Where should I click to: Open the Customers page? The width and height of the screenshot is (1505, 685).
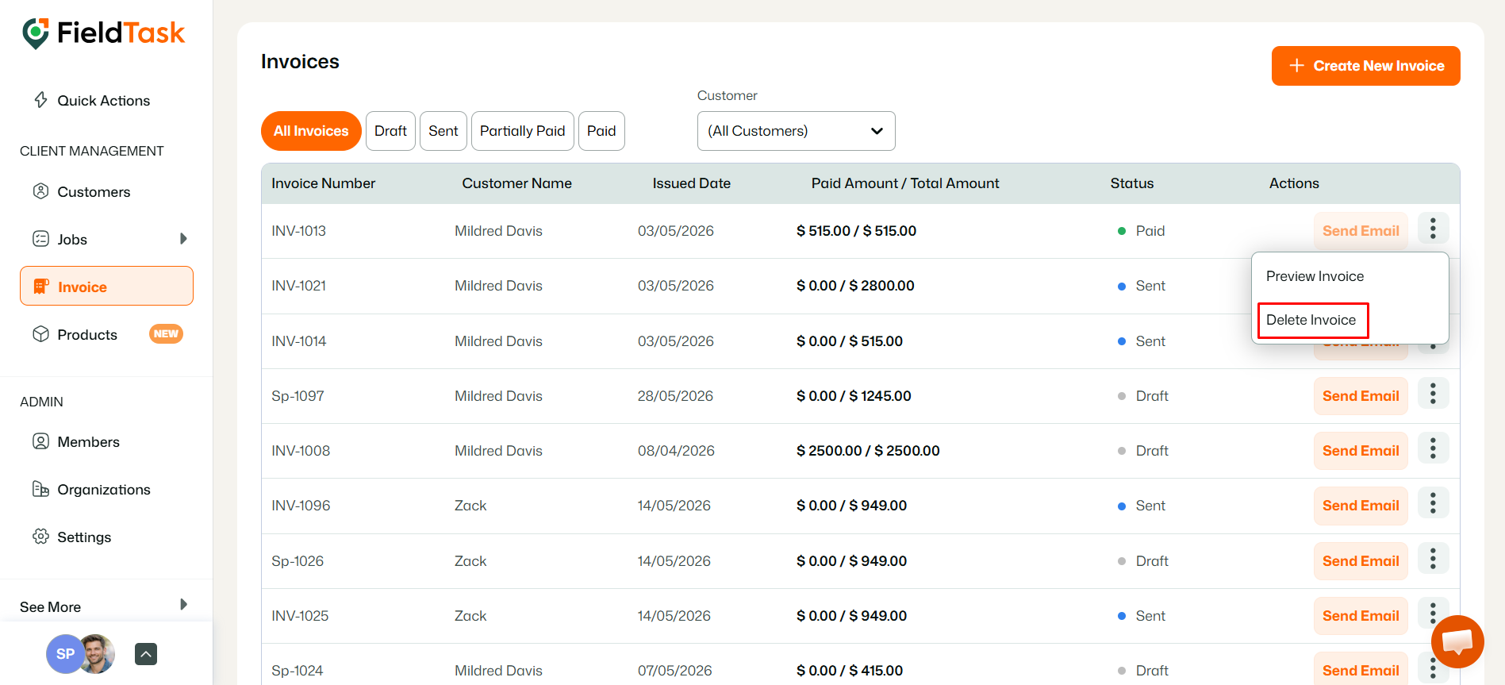(94, 192)
